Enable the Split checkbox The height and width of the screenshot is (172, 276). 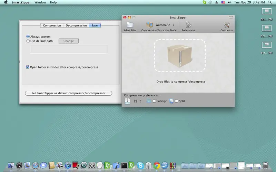(x=177, y=101)
